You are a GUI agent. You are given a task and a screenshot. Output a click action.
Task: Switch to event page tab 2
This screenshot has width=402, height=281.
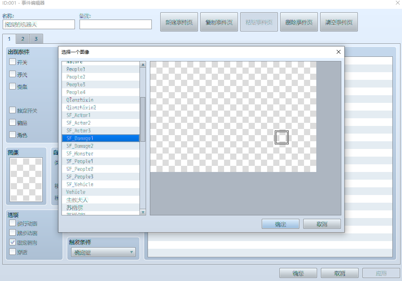point(23,39)
